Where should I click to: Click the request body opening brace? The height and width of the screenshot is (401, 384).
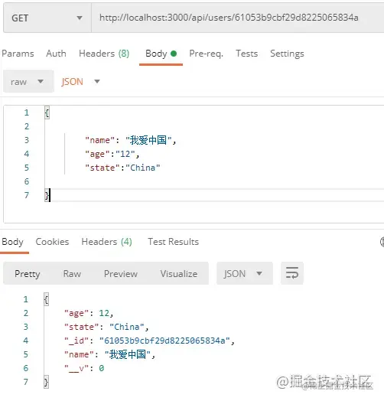(47, 112)
